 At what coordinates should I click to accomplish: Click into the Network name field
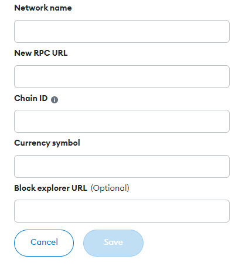point(122,31)
